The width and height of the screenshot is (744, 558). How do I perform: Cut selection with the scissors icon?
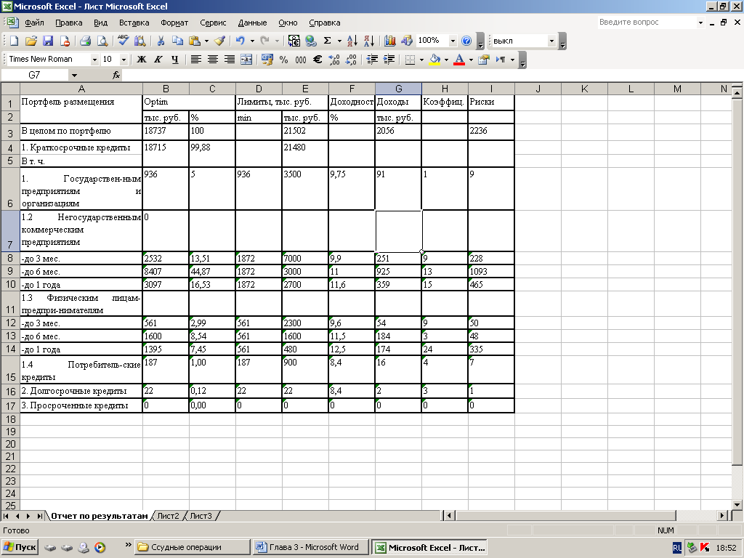[x=161, y=41]
